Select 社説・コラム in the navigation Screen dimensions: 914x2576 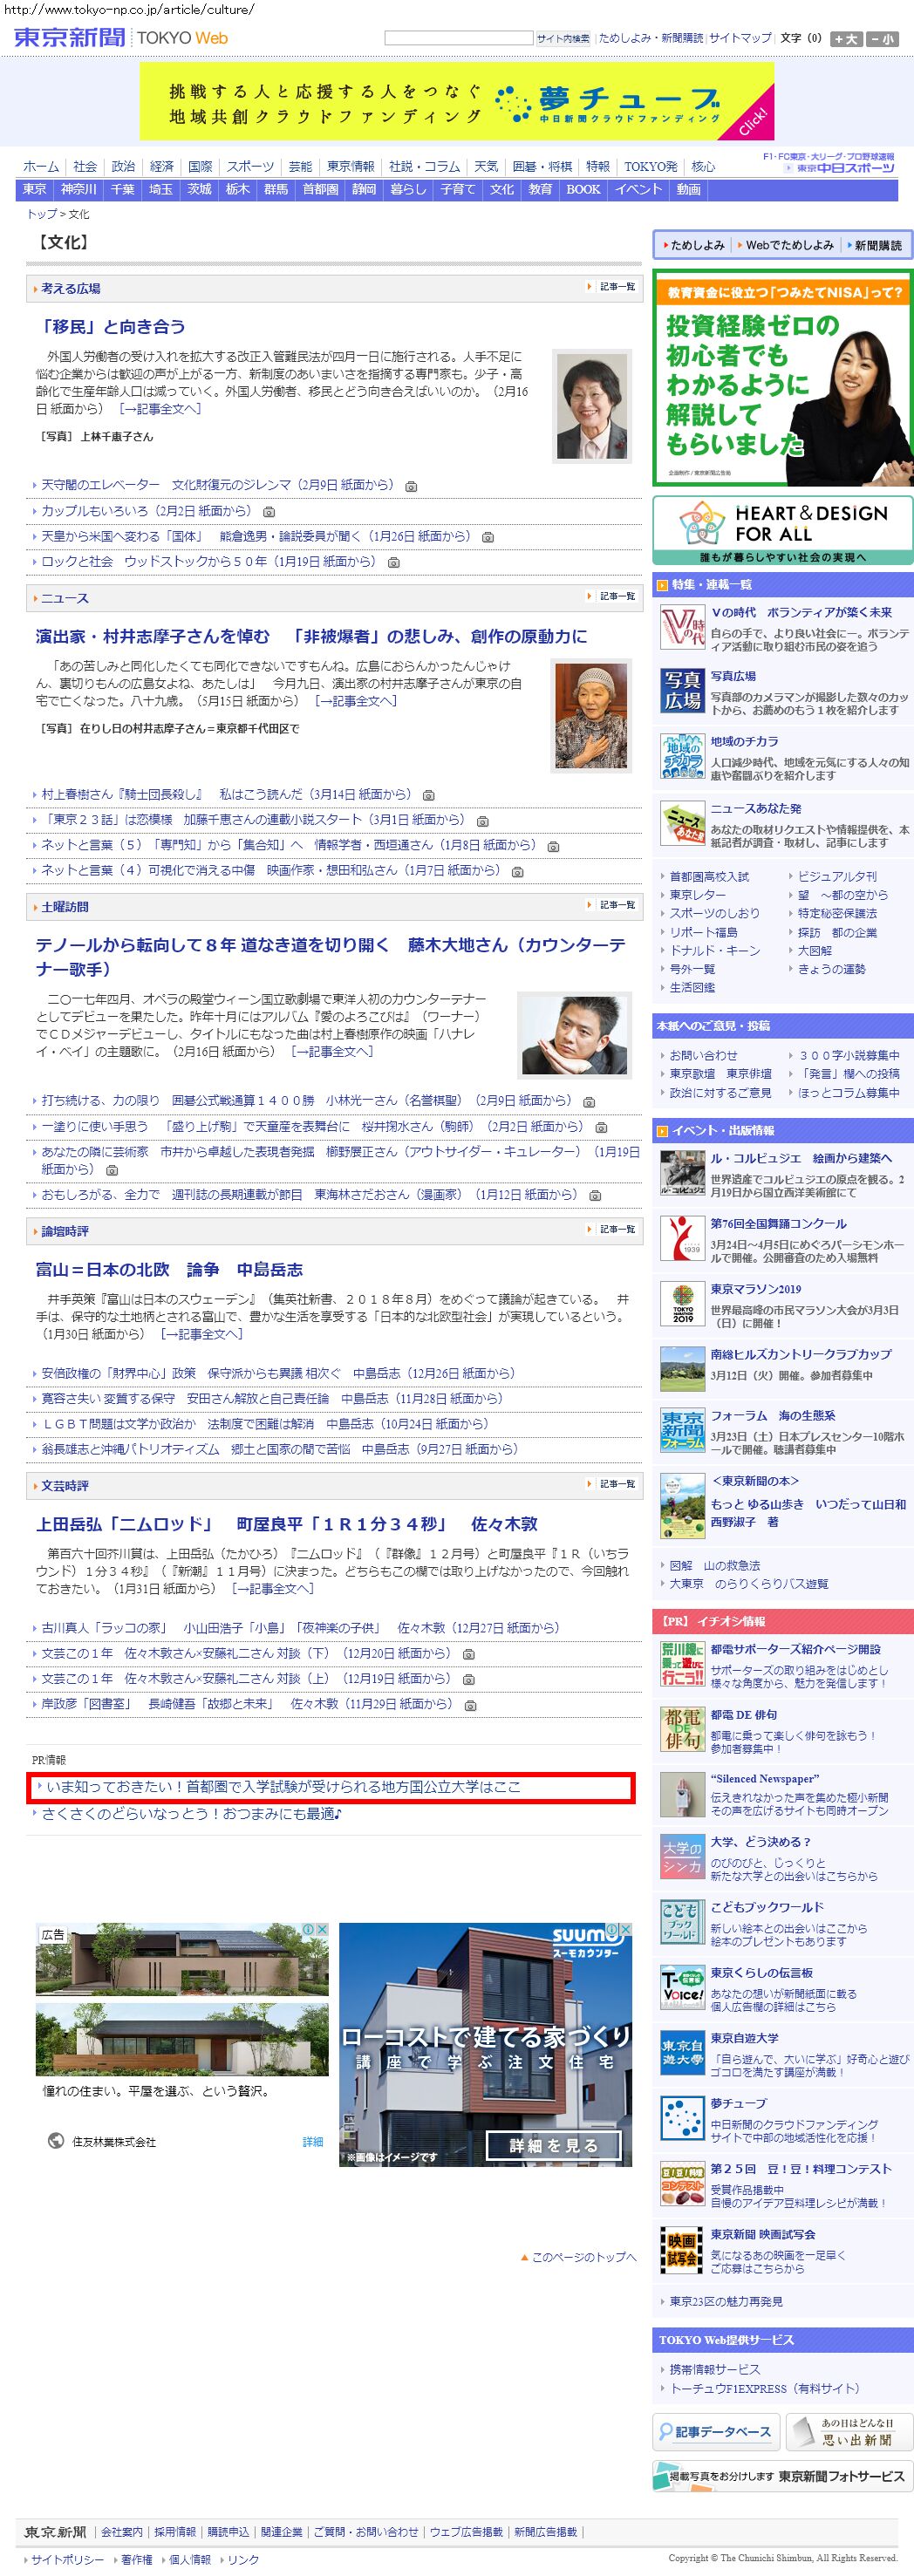425,167
